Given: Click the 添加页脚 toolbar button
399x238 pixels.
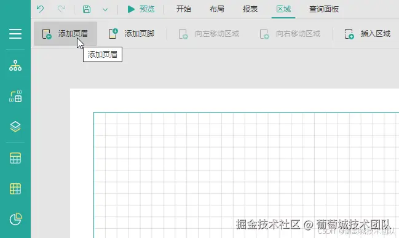Looking at the screenshot, I should coord(132,34).
